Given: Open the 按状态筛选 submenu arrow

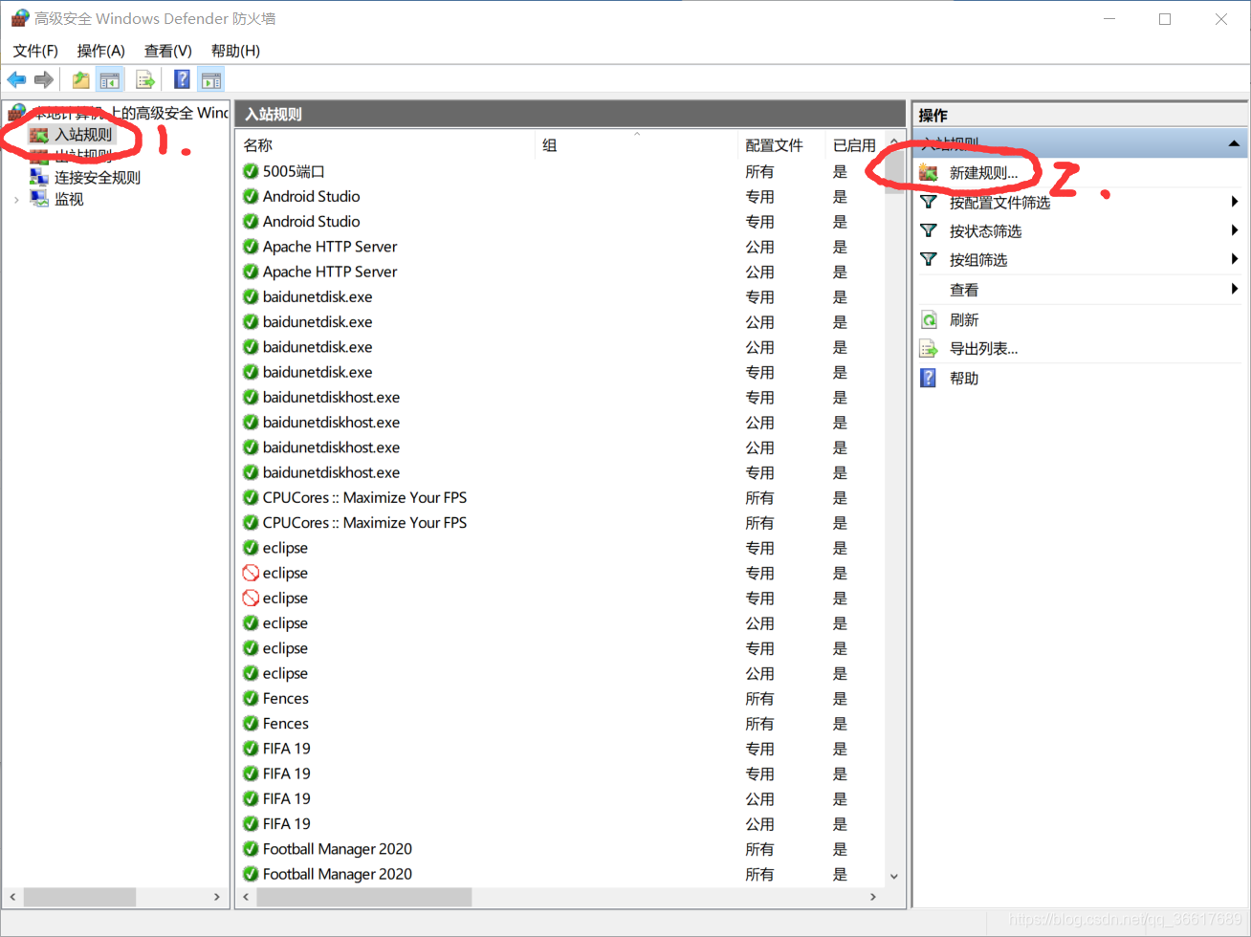Looking at the screenshot, I should pyautogui.click(x=1235, y=230).
